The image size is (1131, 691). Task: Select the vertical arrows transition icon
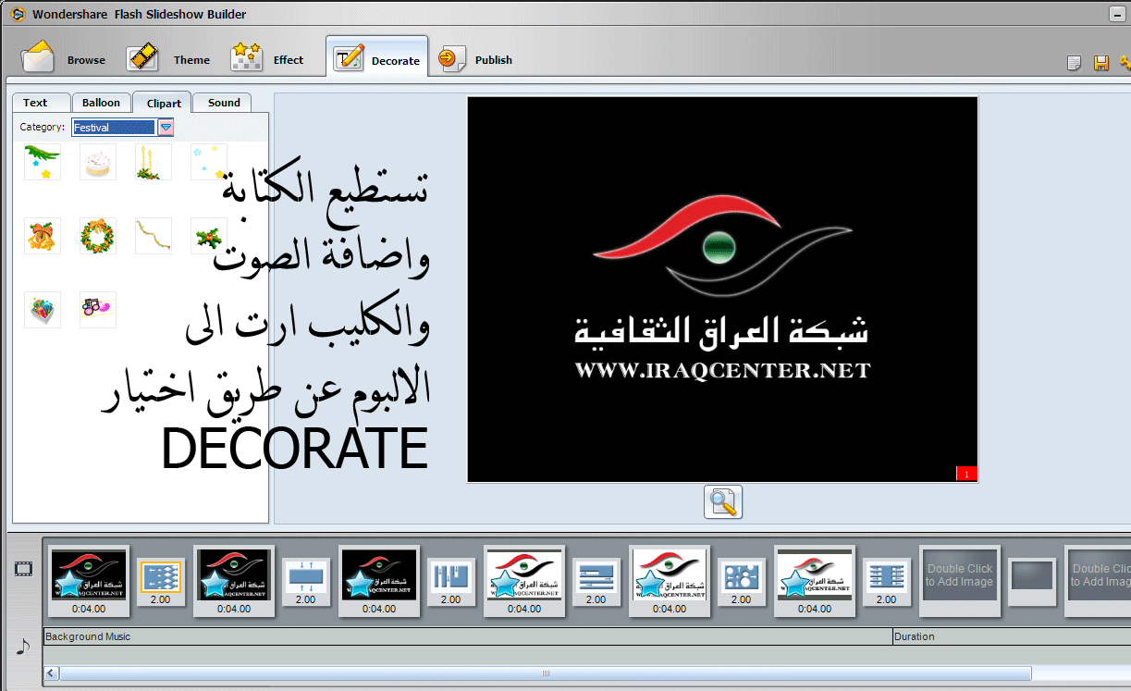[306, 583]
